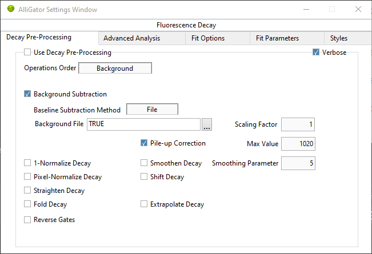Screen dimensions: 372x254
Task: Check Pixel-Normalize Decay
Action: tap(27, 176)
